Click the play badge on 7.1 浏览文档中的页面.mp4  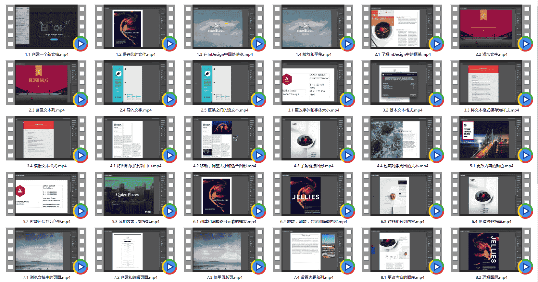point(81,267)
